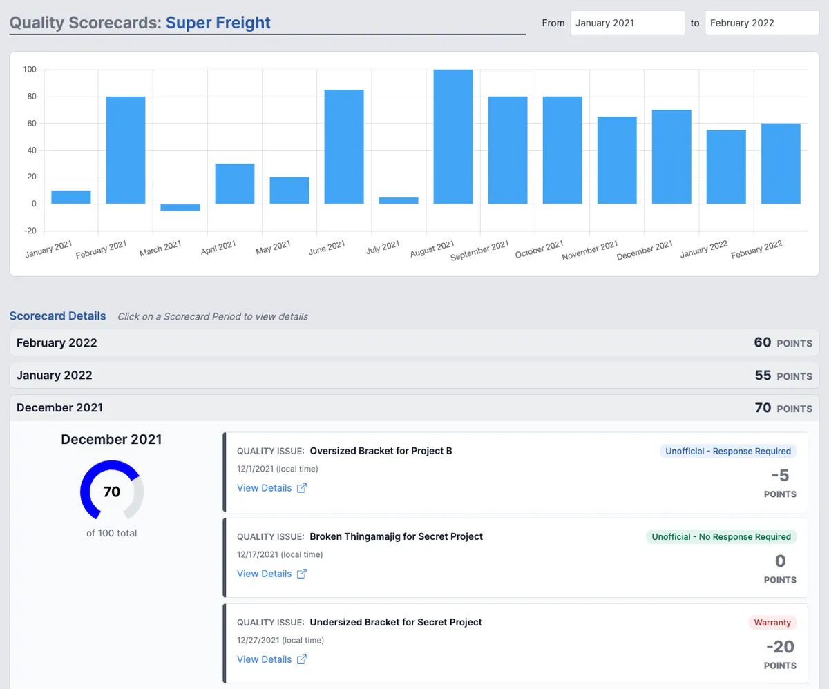Set the to date field February 2022

761,23
